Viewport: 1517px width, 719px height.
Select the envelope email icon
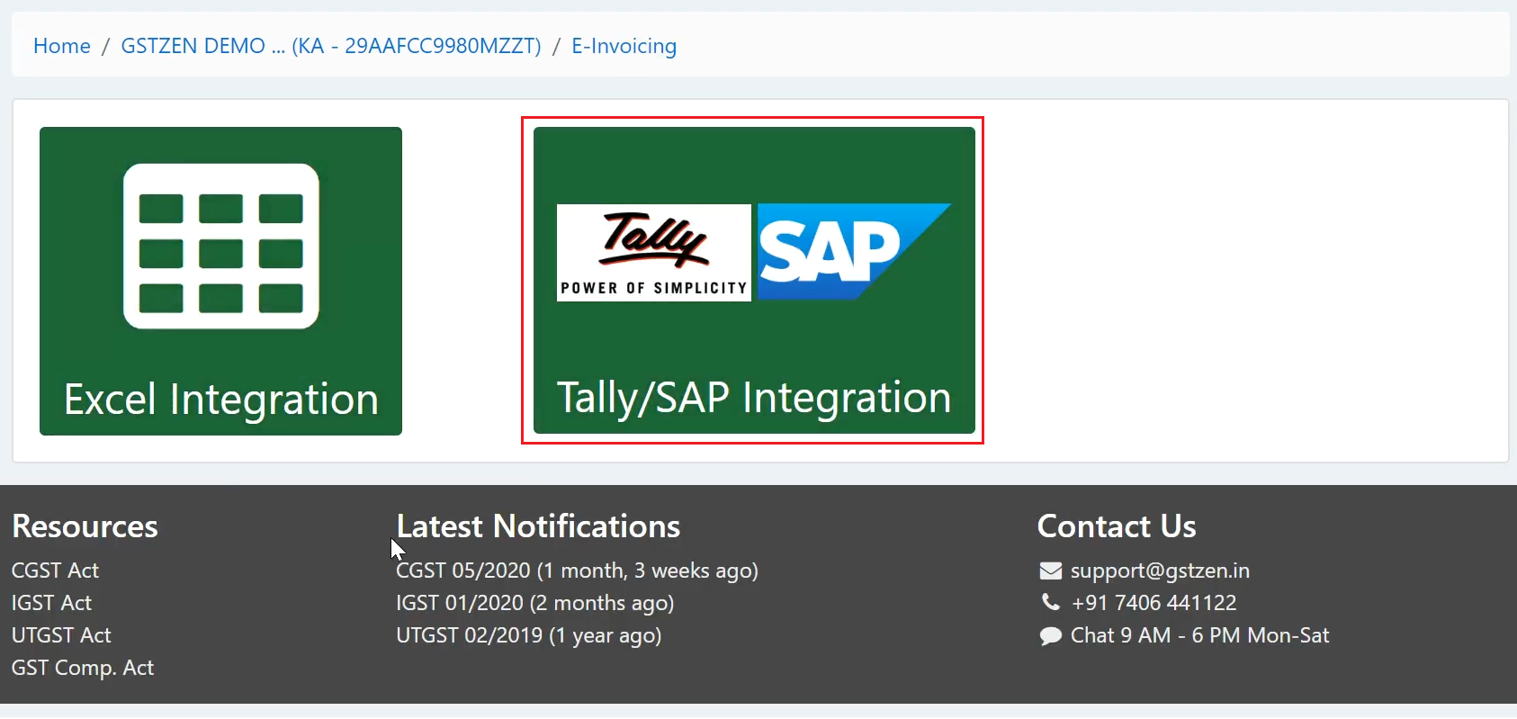point(1051,571)
